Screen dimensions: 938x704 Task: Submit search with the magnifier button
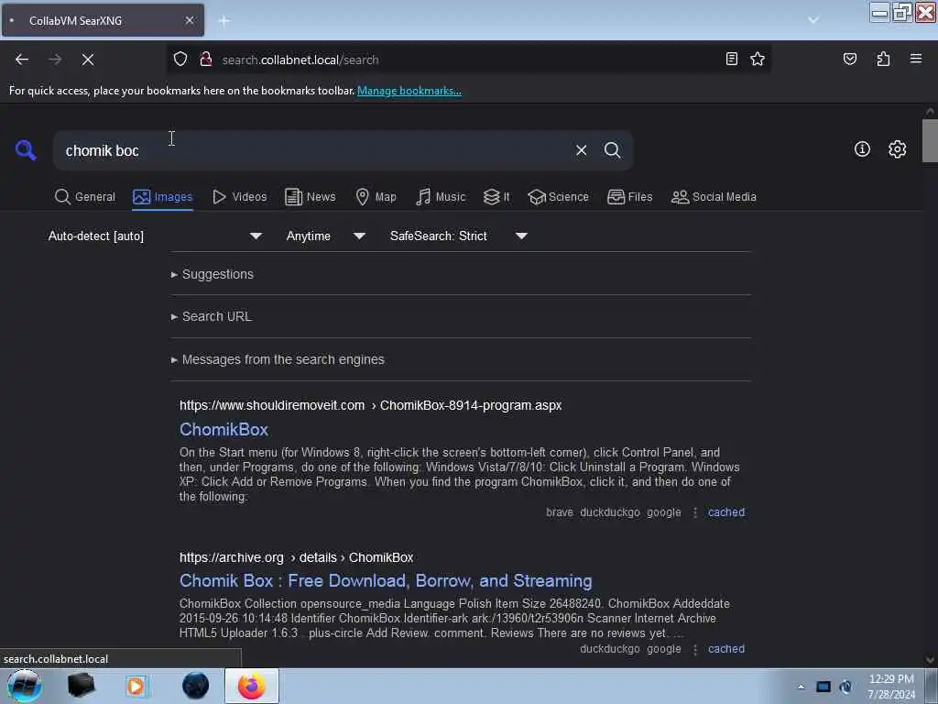pyautogui.click(x=612, y=150)
